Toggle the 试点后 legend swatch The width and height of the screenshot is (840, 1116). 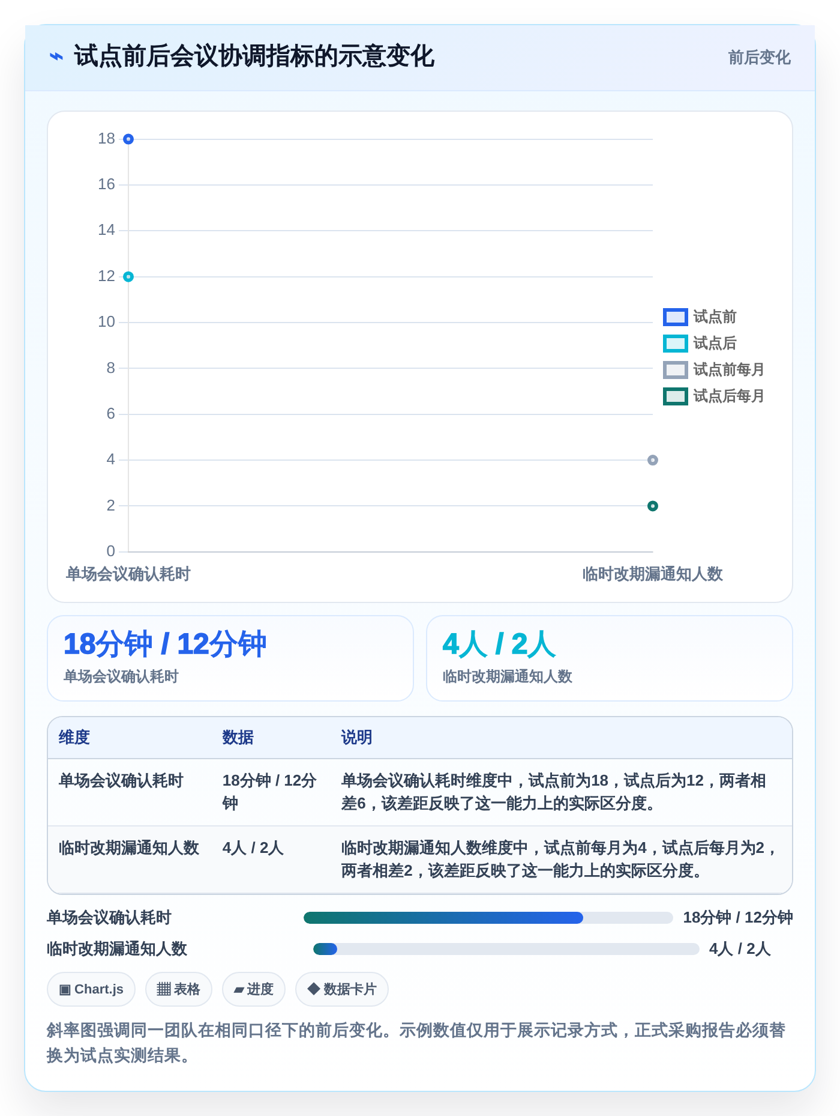point(675,344)
